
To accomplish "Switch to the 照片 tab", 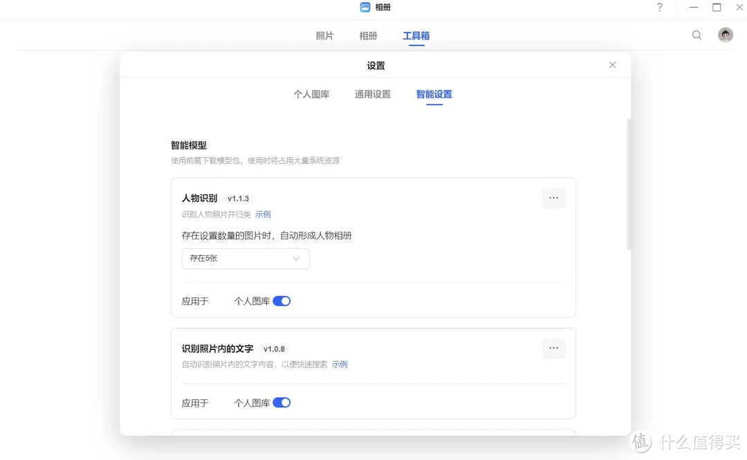I will coord(324,35).
